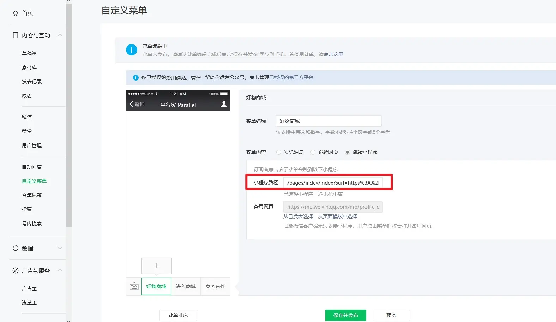
Task: Switch to the 进入商城 menu tab
Action: click(186, 286)
